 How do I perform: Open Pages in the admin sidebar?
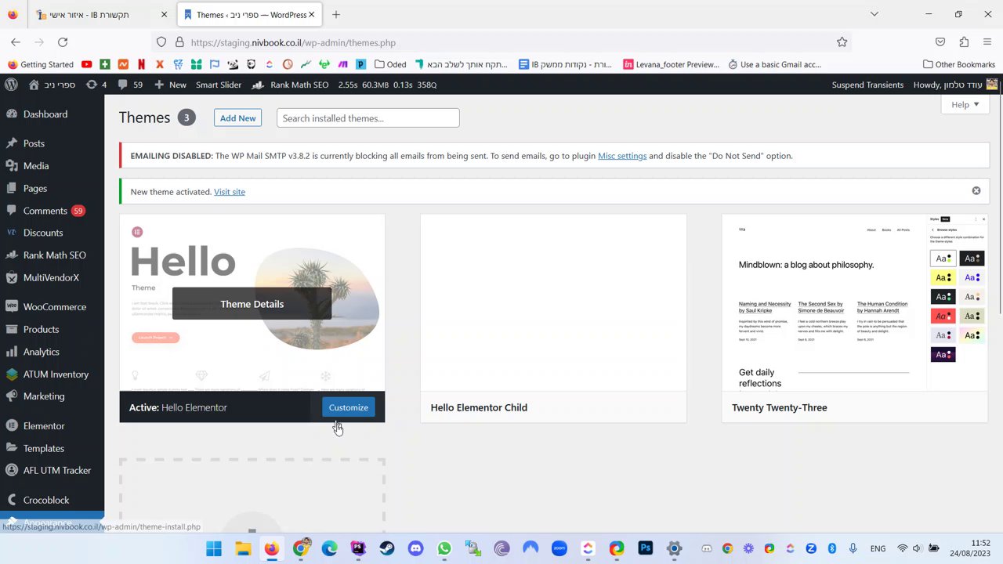35,189
